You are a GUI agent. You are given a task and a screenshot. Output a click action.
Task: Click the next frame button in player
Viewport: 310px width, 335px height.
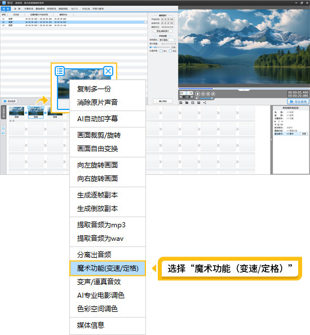(213, 94)
